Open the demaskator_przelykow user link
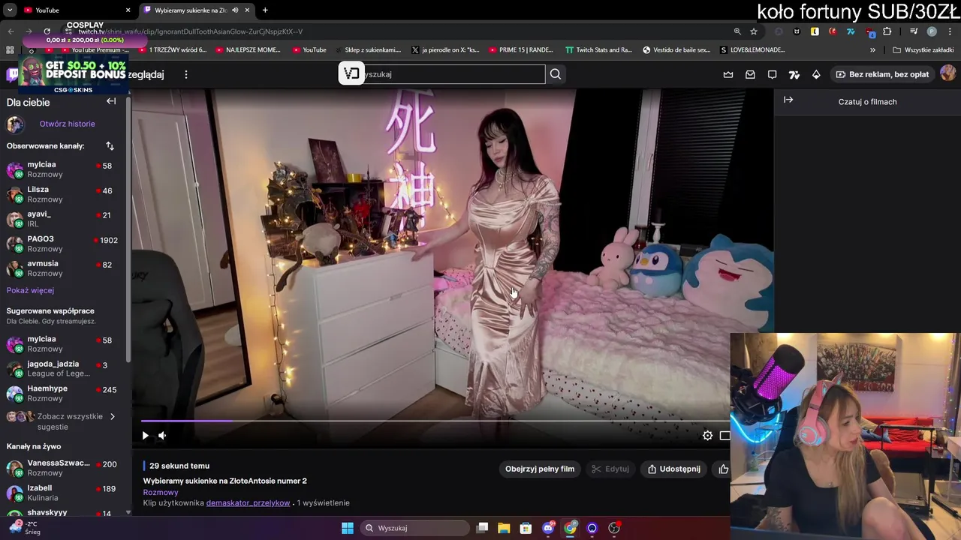 tap(248, 502)
